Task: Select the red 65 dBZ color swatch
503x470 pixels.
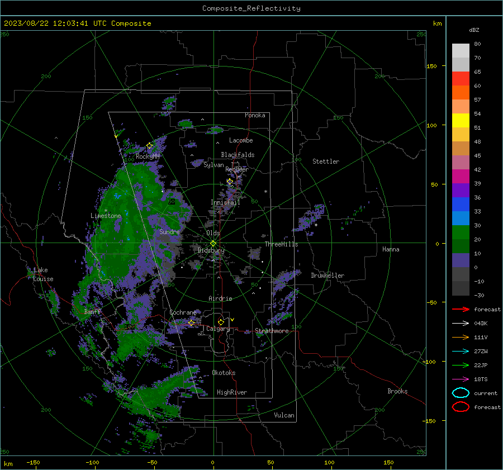Action: [461, 79]
